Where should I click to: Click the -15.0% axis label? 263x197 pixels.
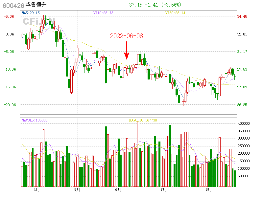pos(10,87)
